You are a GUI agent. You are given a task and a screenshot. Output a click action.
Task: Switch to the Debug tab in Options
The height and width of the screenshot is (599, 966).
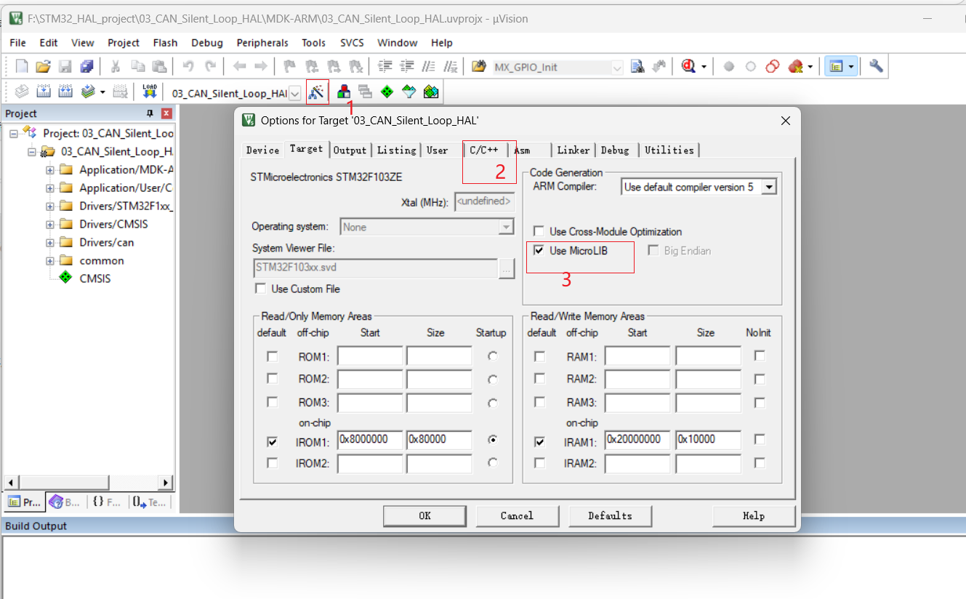click(x=615, y=150)
